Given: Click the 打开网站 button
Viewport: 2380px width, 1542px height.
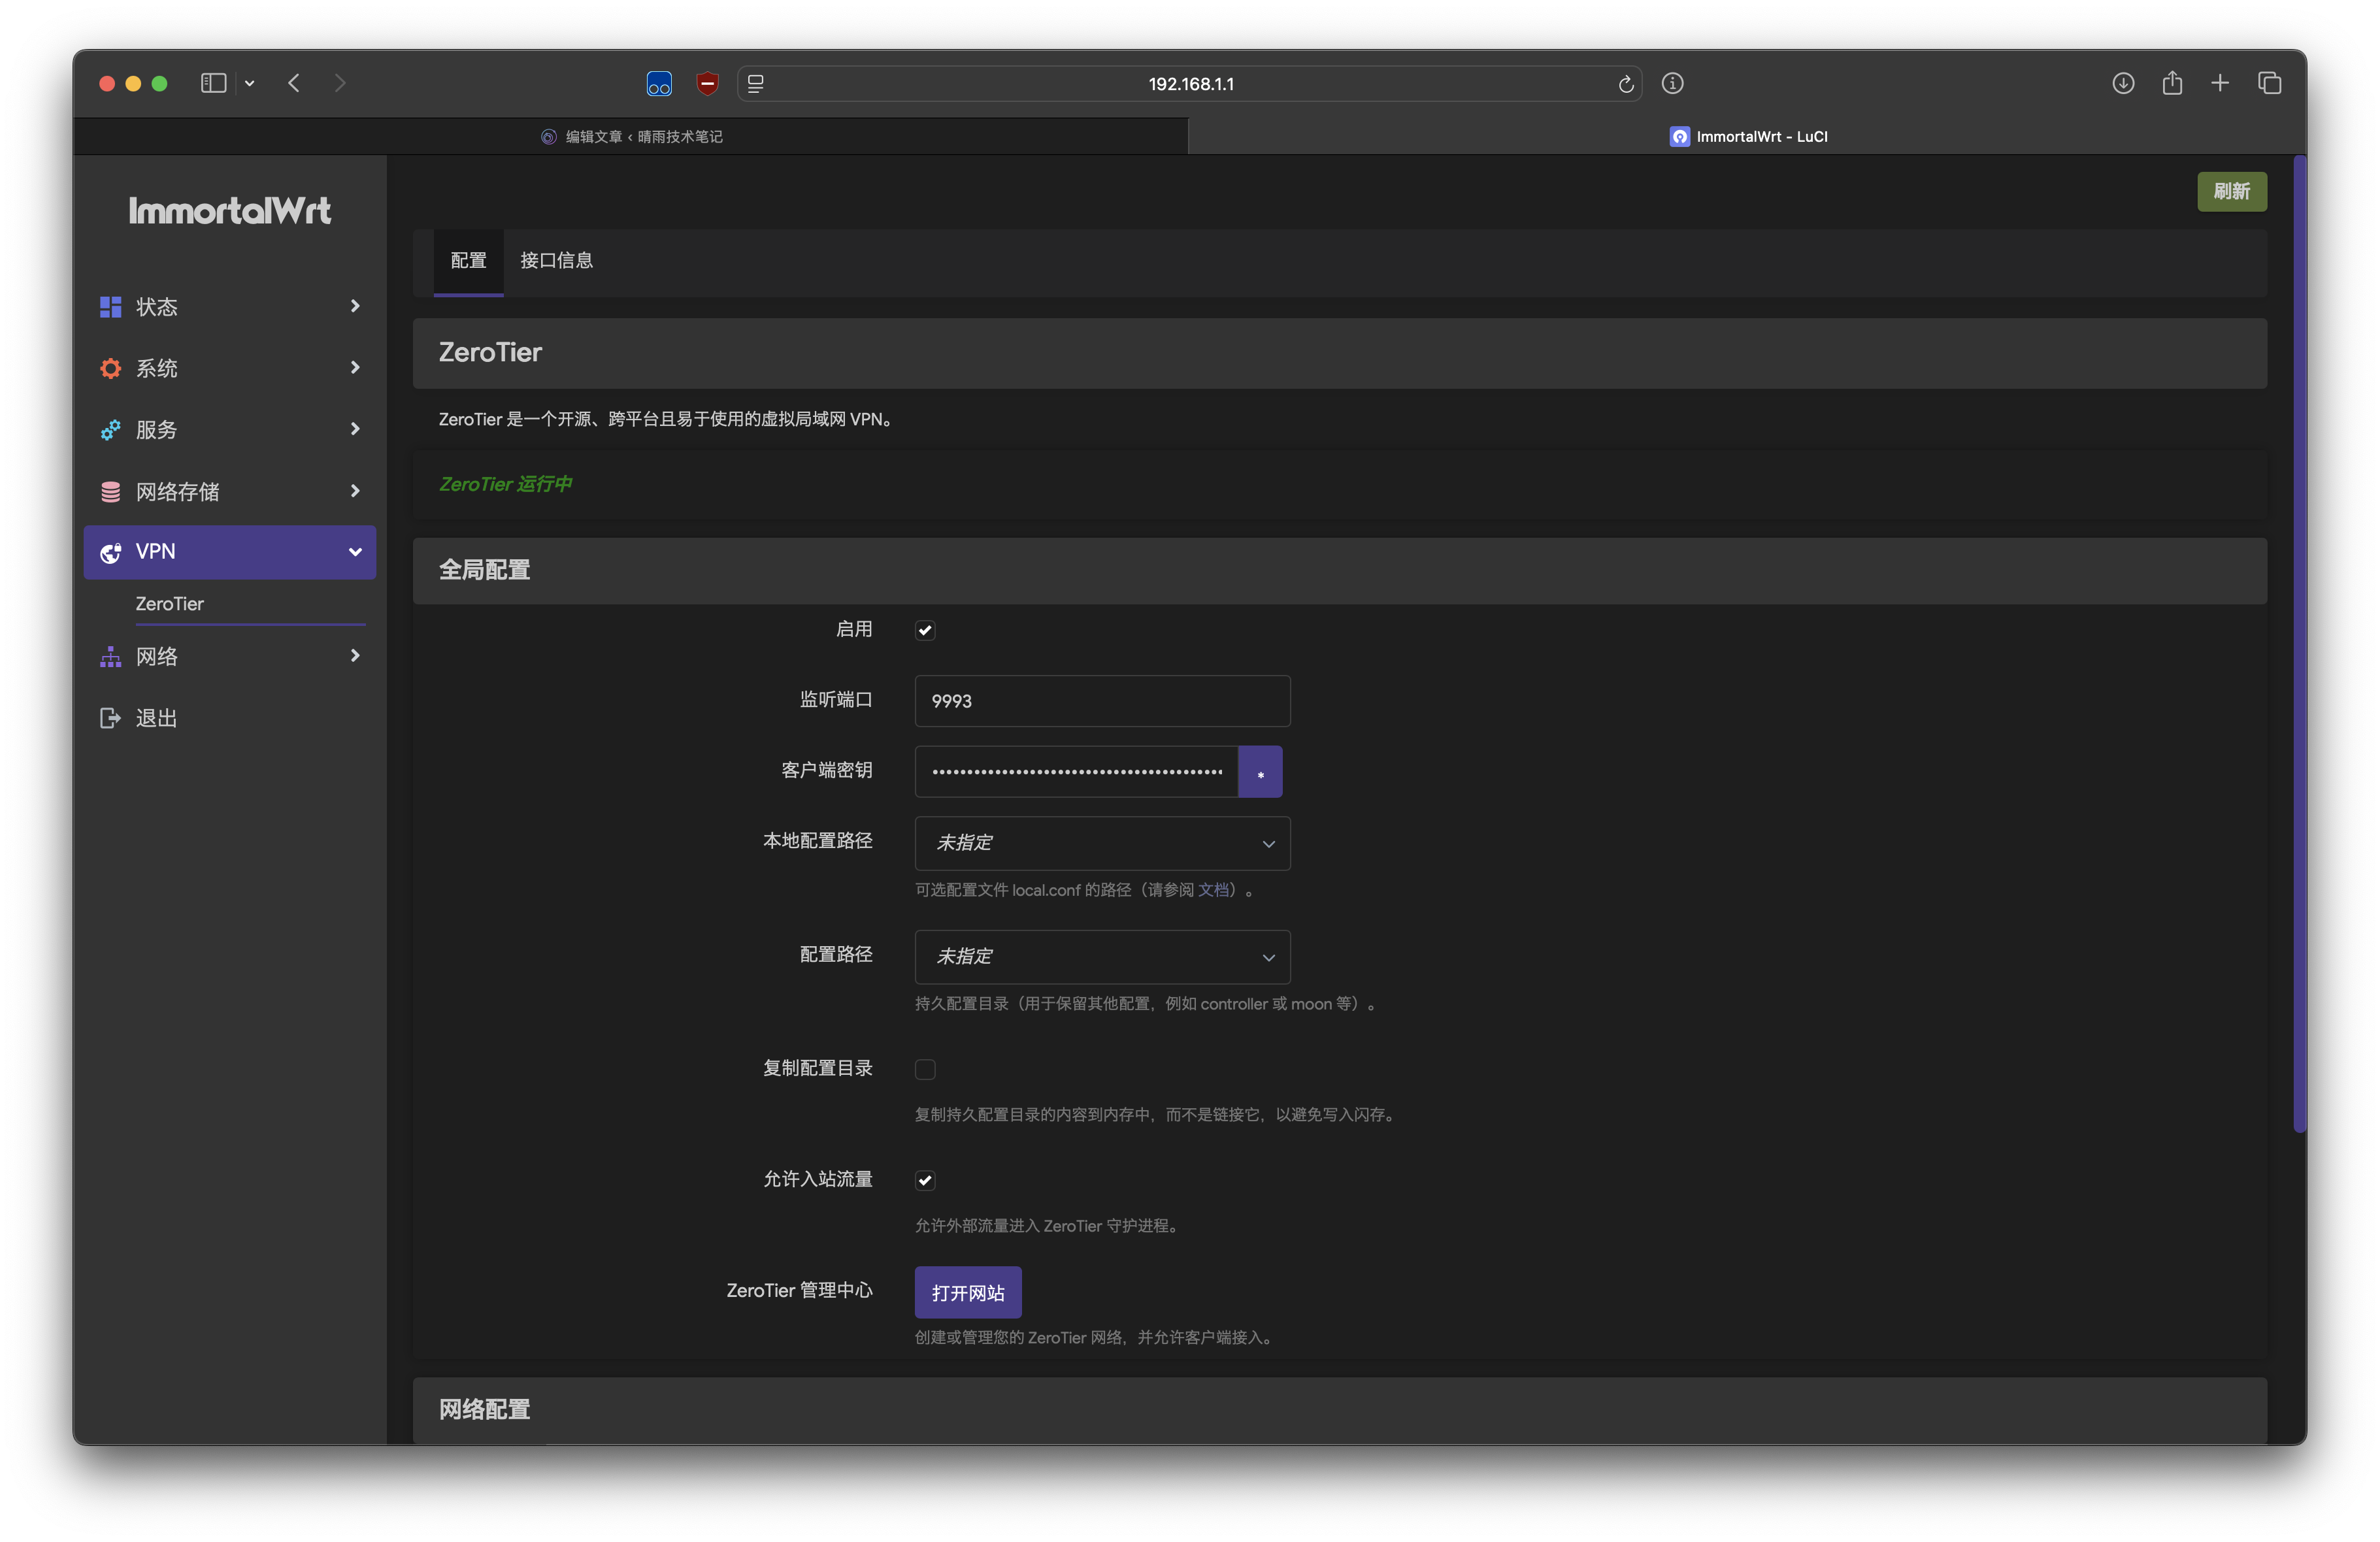Looking at the screenshot, I should pos(968,1293).
